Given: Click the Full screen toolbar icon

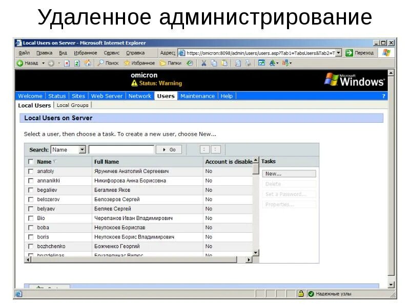Looking at the screenshot, I should click(x=261, y=63).
